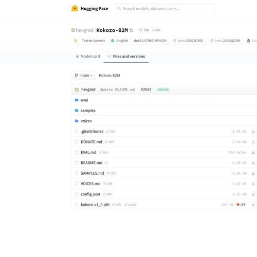
Task: Click the Kokoro-82M breadcrumb path
Action: [x=109, y=76]
